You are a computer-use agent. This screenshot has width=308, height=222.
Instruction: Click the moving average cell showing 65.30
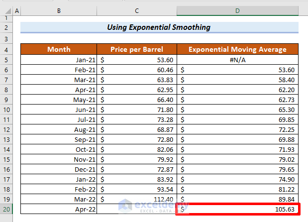[x=237, y=110]
